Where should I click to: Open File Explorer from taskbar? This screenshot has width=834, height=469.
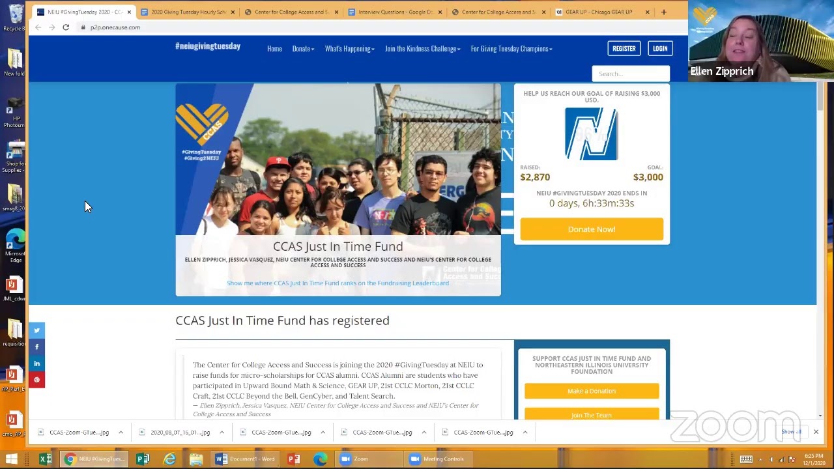[196, 459]
